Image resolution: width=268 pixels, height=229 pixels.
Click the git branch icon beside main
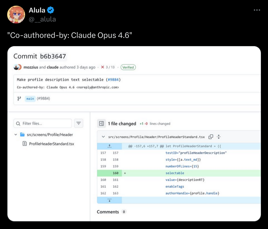click(19, 99)
